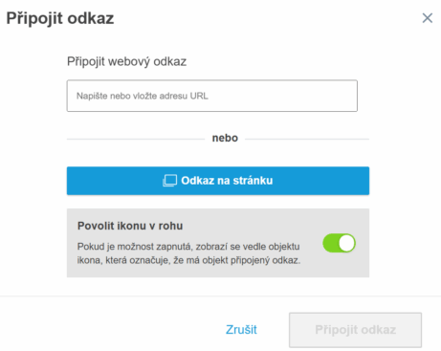Viewport: 441px width, 351px height.
Task: Click the description text about corner icon
Action: [188, 253]
